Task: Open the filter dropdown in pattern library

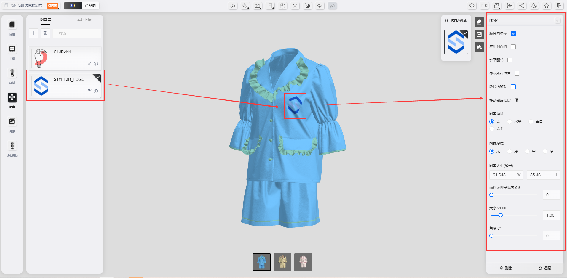Action: click(x=45, y=33)
